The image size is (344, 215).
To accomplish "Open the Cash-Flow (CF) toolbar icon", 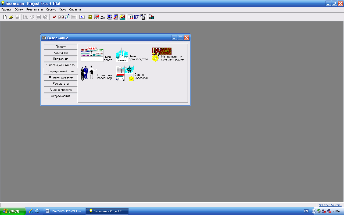I will pyautogui.click(x=96, y=17).
